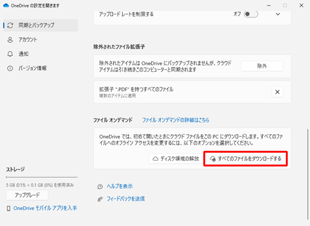
Task: Click すべてのファイルをダウンロードする button
Action: (x=246, y=158)
